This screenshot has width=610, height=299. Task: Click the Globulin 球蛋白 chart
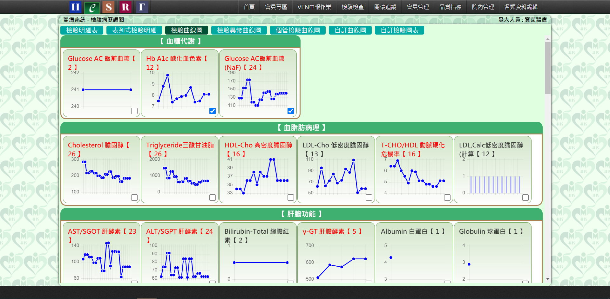[x=492, y=263]
